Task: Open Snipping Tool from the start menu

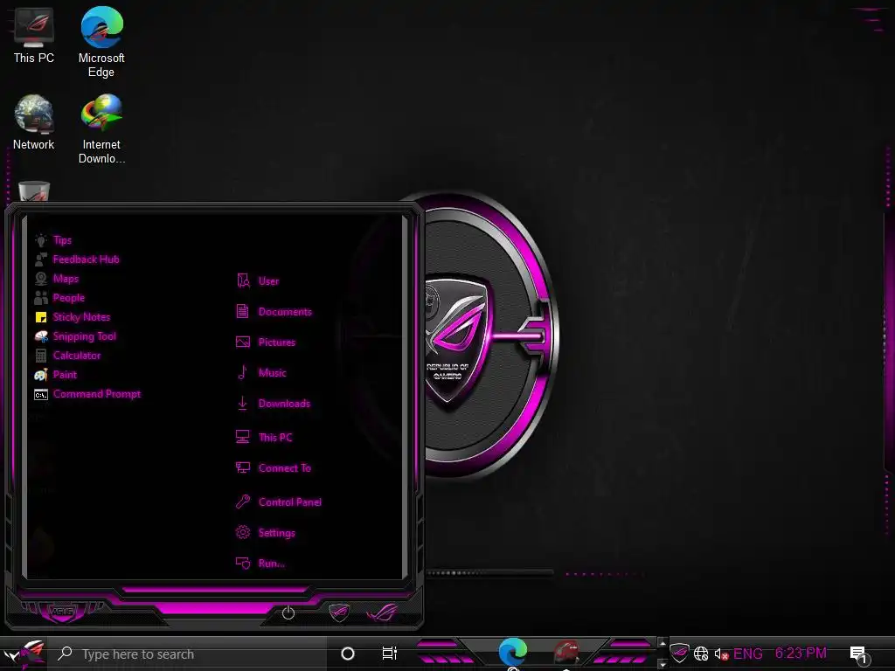Action: 75,336
